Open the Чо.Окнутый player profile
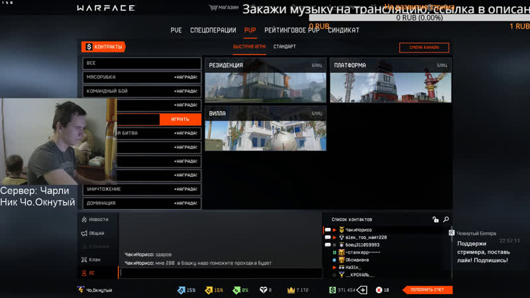 95,290
